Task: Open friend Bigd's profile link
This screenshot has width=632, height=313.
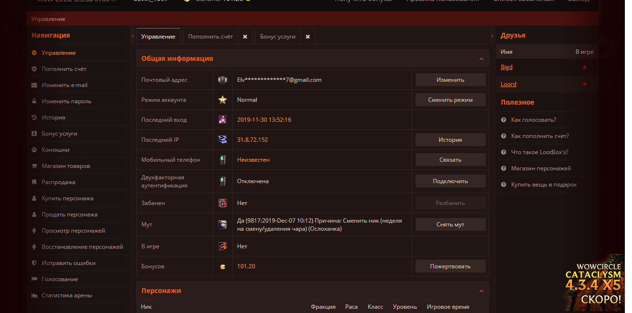Action: coord(507,67)
